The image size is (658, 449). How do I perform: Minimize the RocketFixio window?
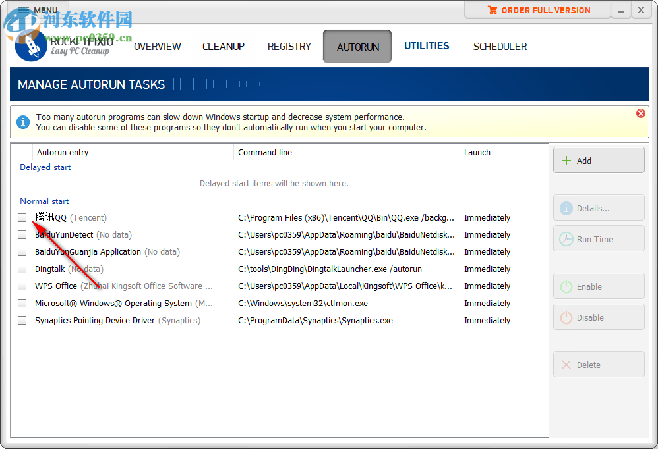[621, 10]
